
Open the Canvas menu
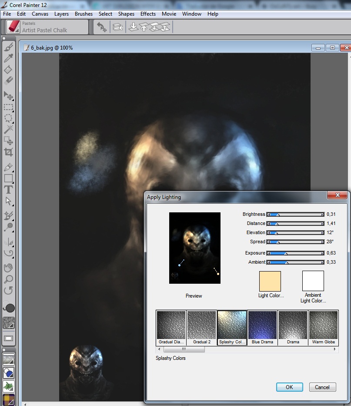[x=40, y=14]
